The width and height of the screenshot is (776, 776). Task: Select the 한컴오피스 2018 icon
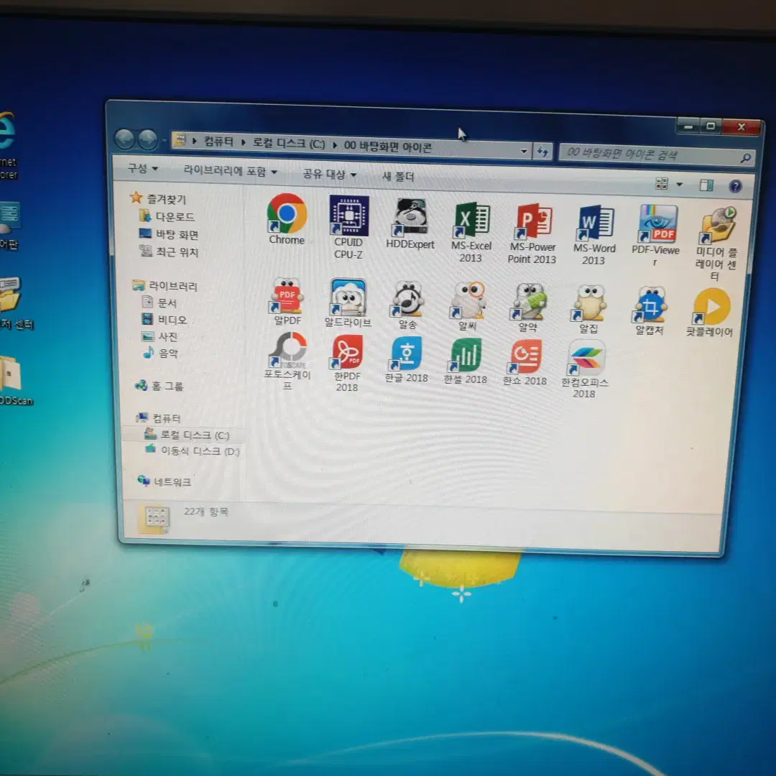click(x=585, y=370)
